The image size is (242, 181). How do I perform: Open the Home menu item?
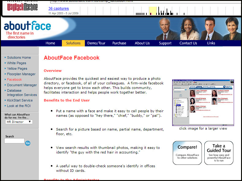tap(50, 43)
